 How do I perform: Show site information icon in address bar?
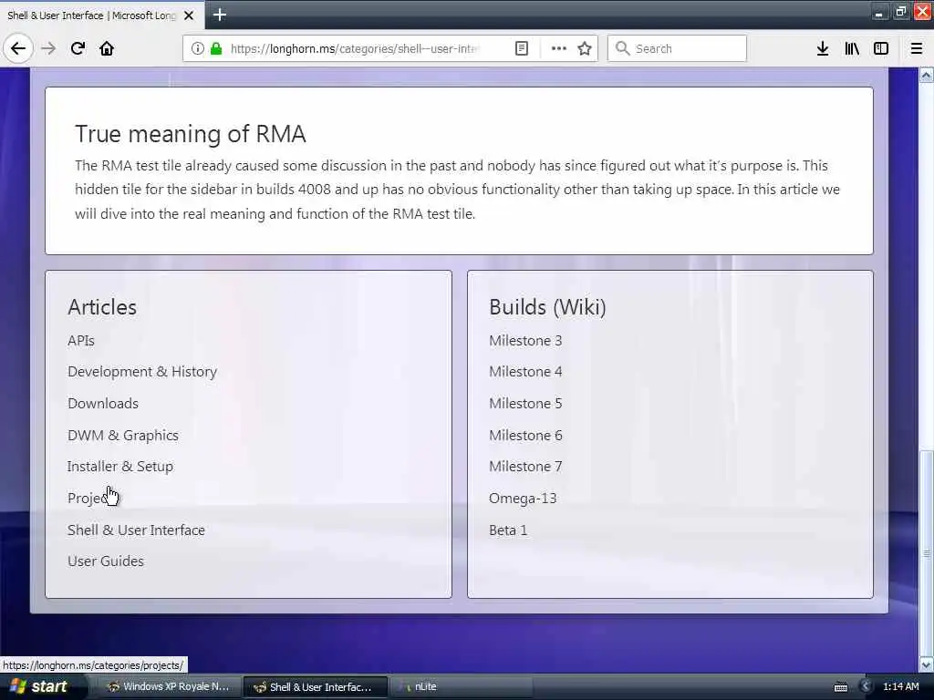(x=197, y=48)
